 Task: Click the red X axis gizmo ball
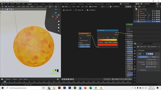click(x=57, y=17)
